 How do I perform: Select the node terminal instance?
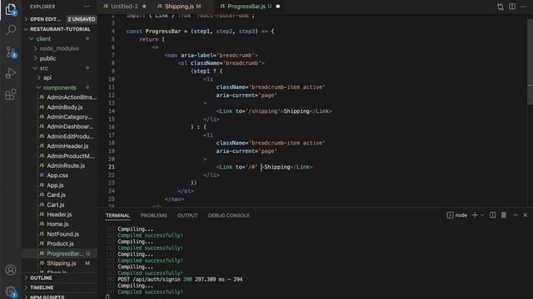[457, 215]
